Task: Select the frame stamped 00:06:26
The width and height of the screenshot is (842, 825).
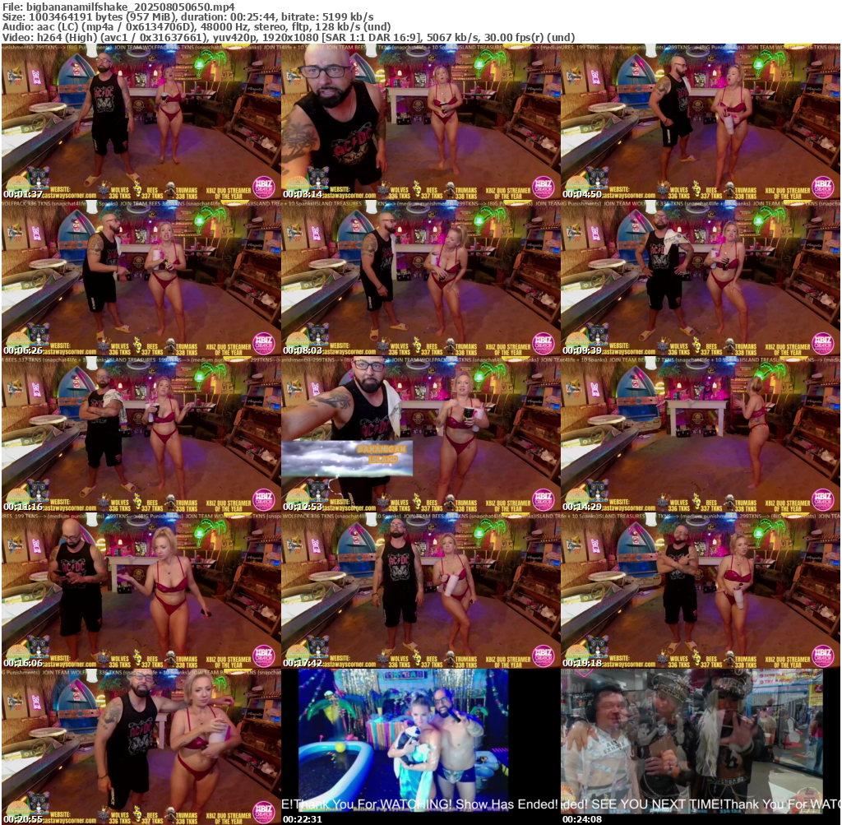Action: [141, 278]
